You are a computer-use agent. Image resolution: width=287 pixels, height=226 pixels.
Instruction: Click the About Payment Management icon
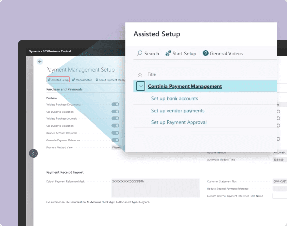97,80
